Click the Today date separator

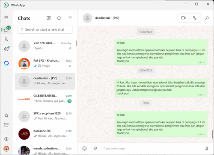[146, 103]
